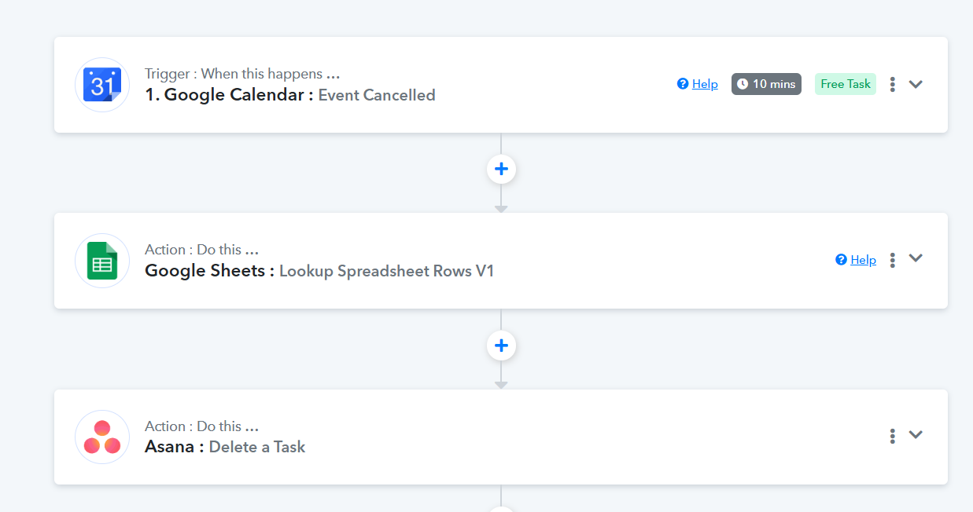Expand the Google Sheets action step

(916, 258)
